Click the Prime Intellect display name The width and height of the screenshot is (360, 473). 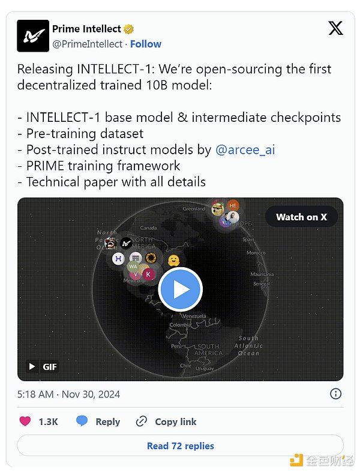click(86, 29)
